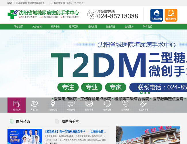Open the 糖尿病手术 scissors icon
Image resolution: width=187 pixels, height=144 pixels.
click(x=143, y=103)
